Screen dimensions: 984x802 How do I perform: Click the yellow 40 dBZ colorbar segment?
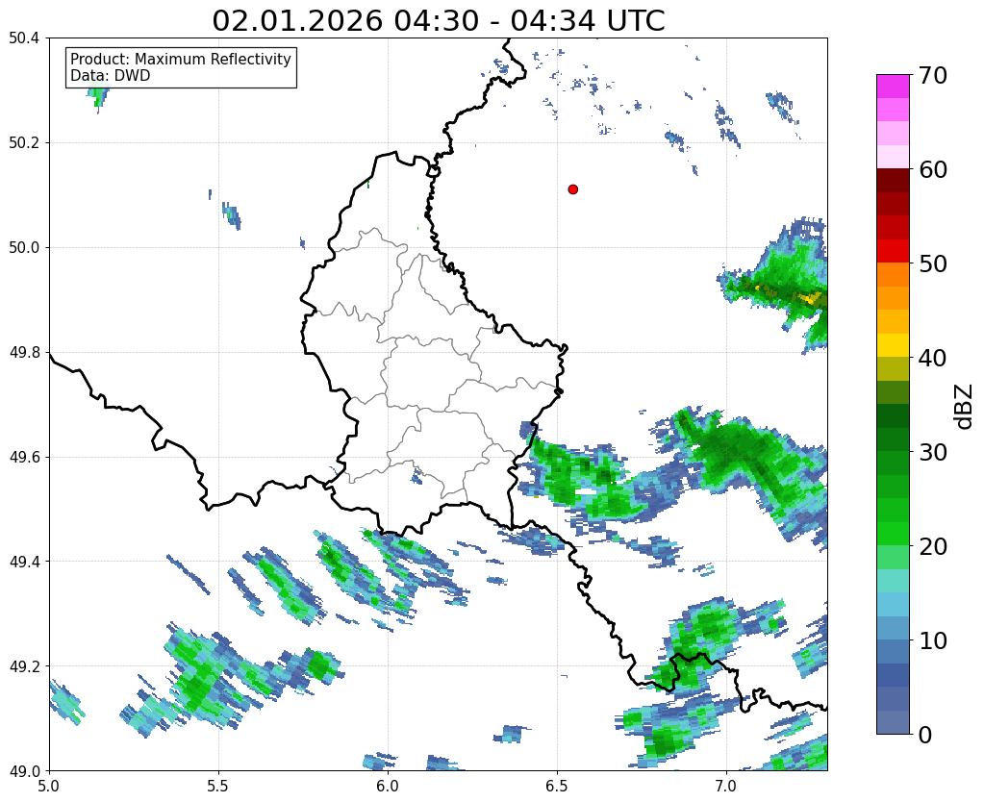(893, 345)
